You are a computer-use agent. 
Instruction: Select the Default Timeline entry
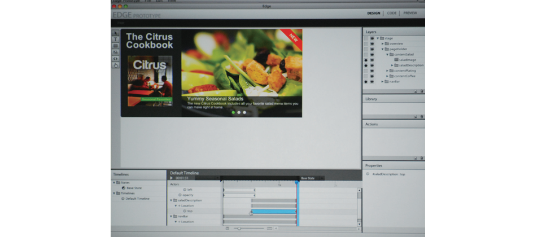pos(138,199)
